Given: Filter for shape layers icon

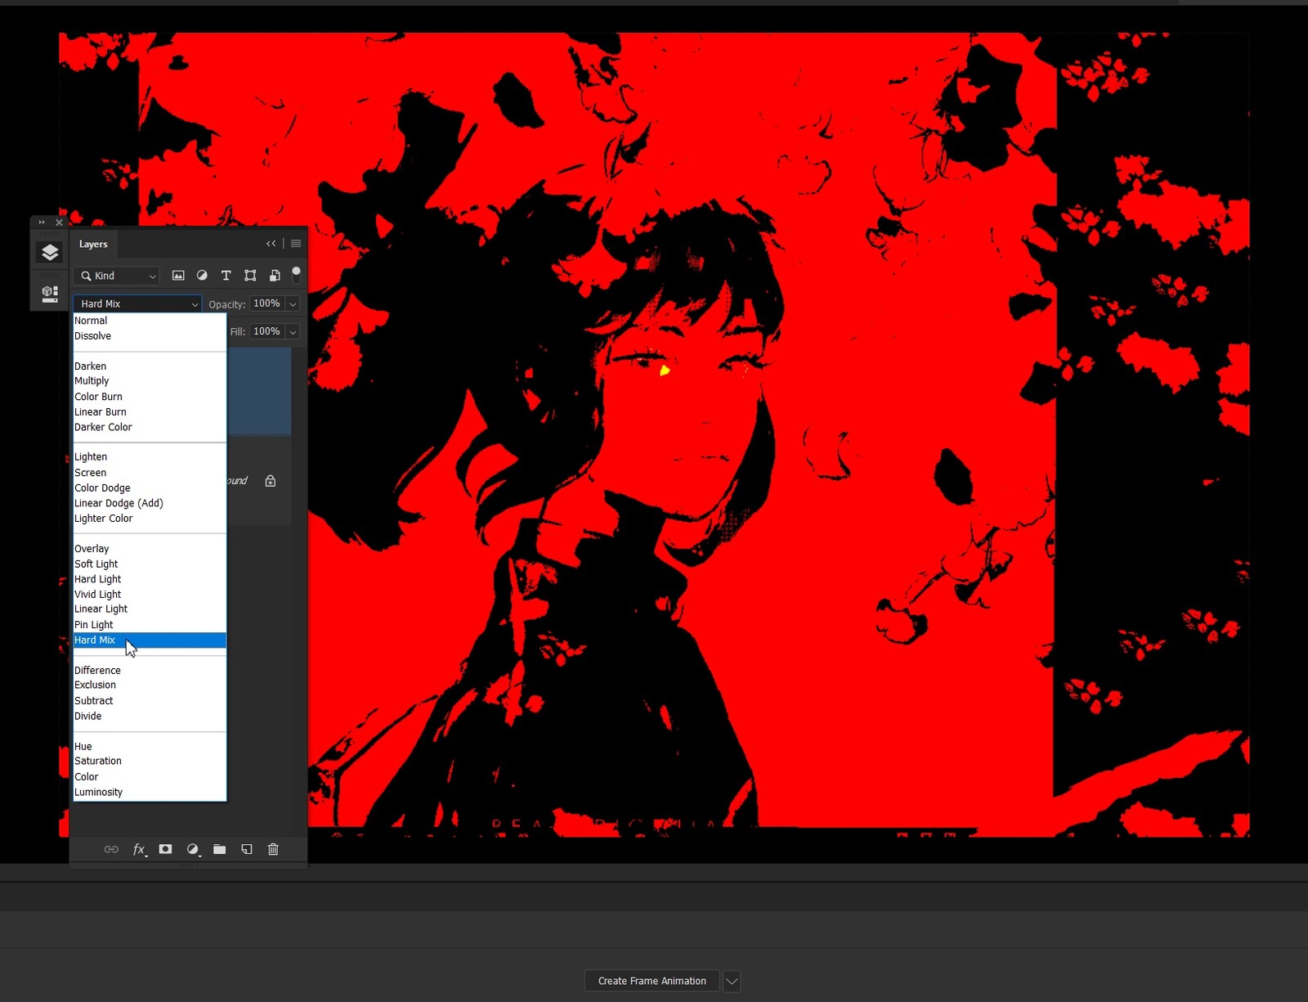Looking at the screenshot, I should click(250, 276).
